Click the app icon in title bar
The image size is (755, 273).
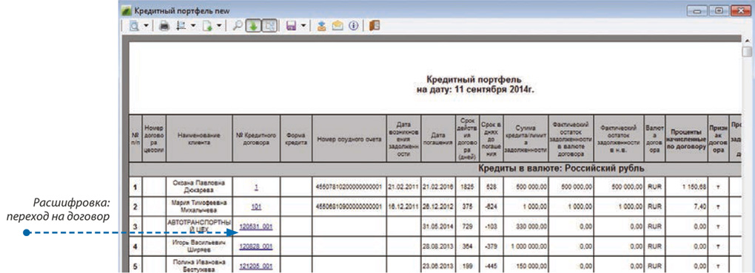coord(127,10)
